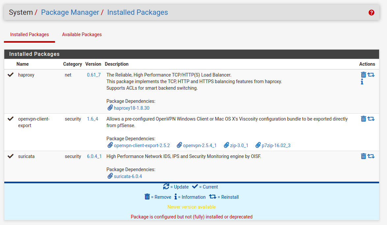Click the red help question mark icon
Image resolution: width=387 pixels, height=225 pixels.
coord(372,12)
